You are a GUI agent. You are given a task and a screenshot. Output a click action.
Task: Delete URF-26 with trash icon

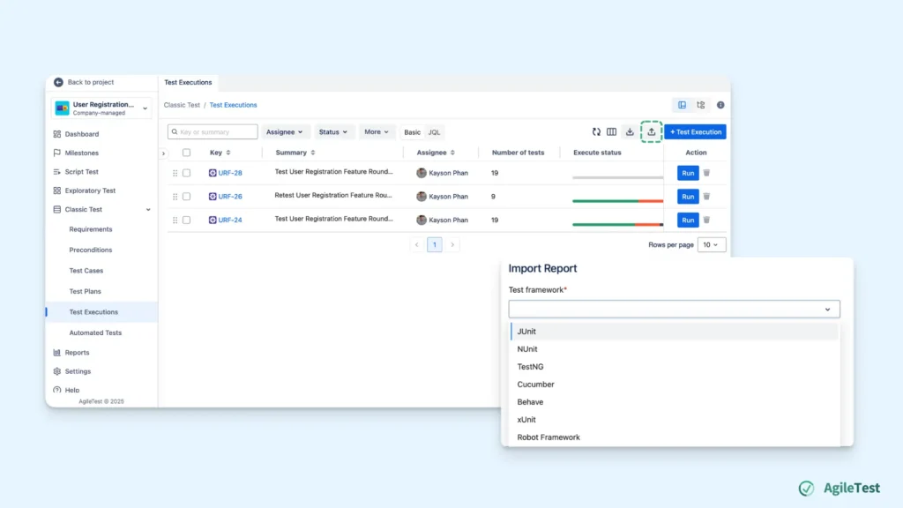(x=706, y=197)
